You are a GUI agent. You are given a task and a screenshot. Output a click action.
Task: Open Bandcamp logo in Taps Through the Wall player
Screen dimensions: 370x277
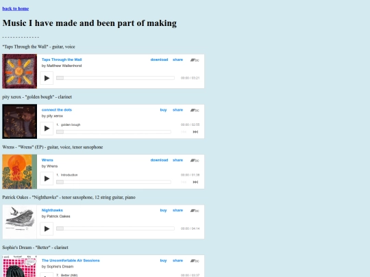tap(195, 60)
